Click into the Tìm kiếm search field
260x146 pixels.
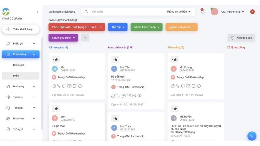[123, 12]
